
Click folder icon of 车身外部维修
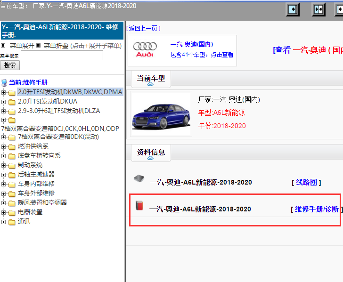click(12, 193)
